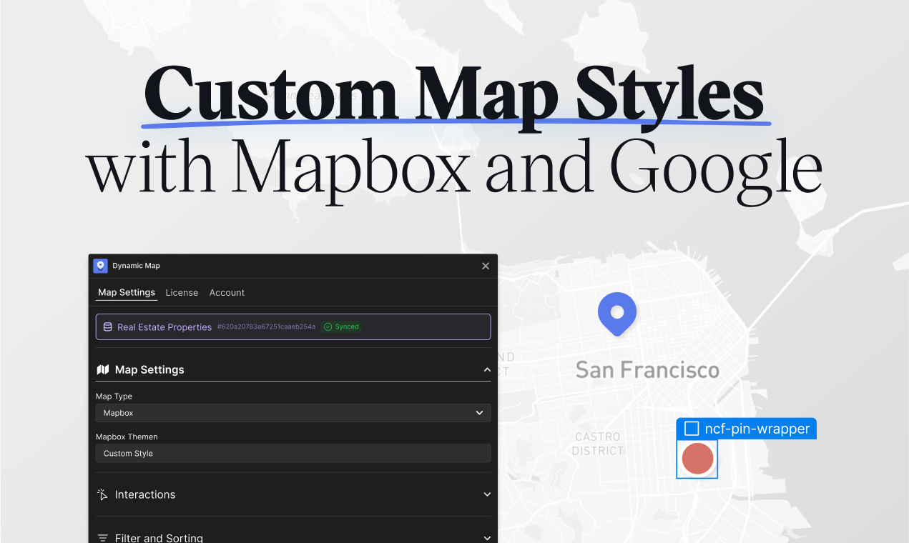Screen dimensions: 909x543
Task: Click the green check icon inside the Synced badge
Action: coord(328,327)
